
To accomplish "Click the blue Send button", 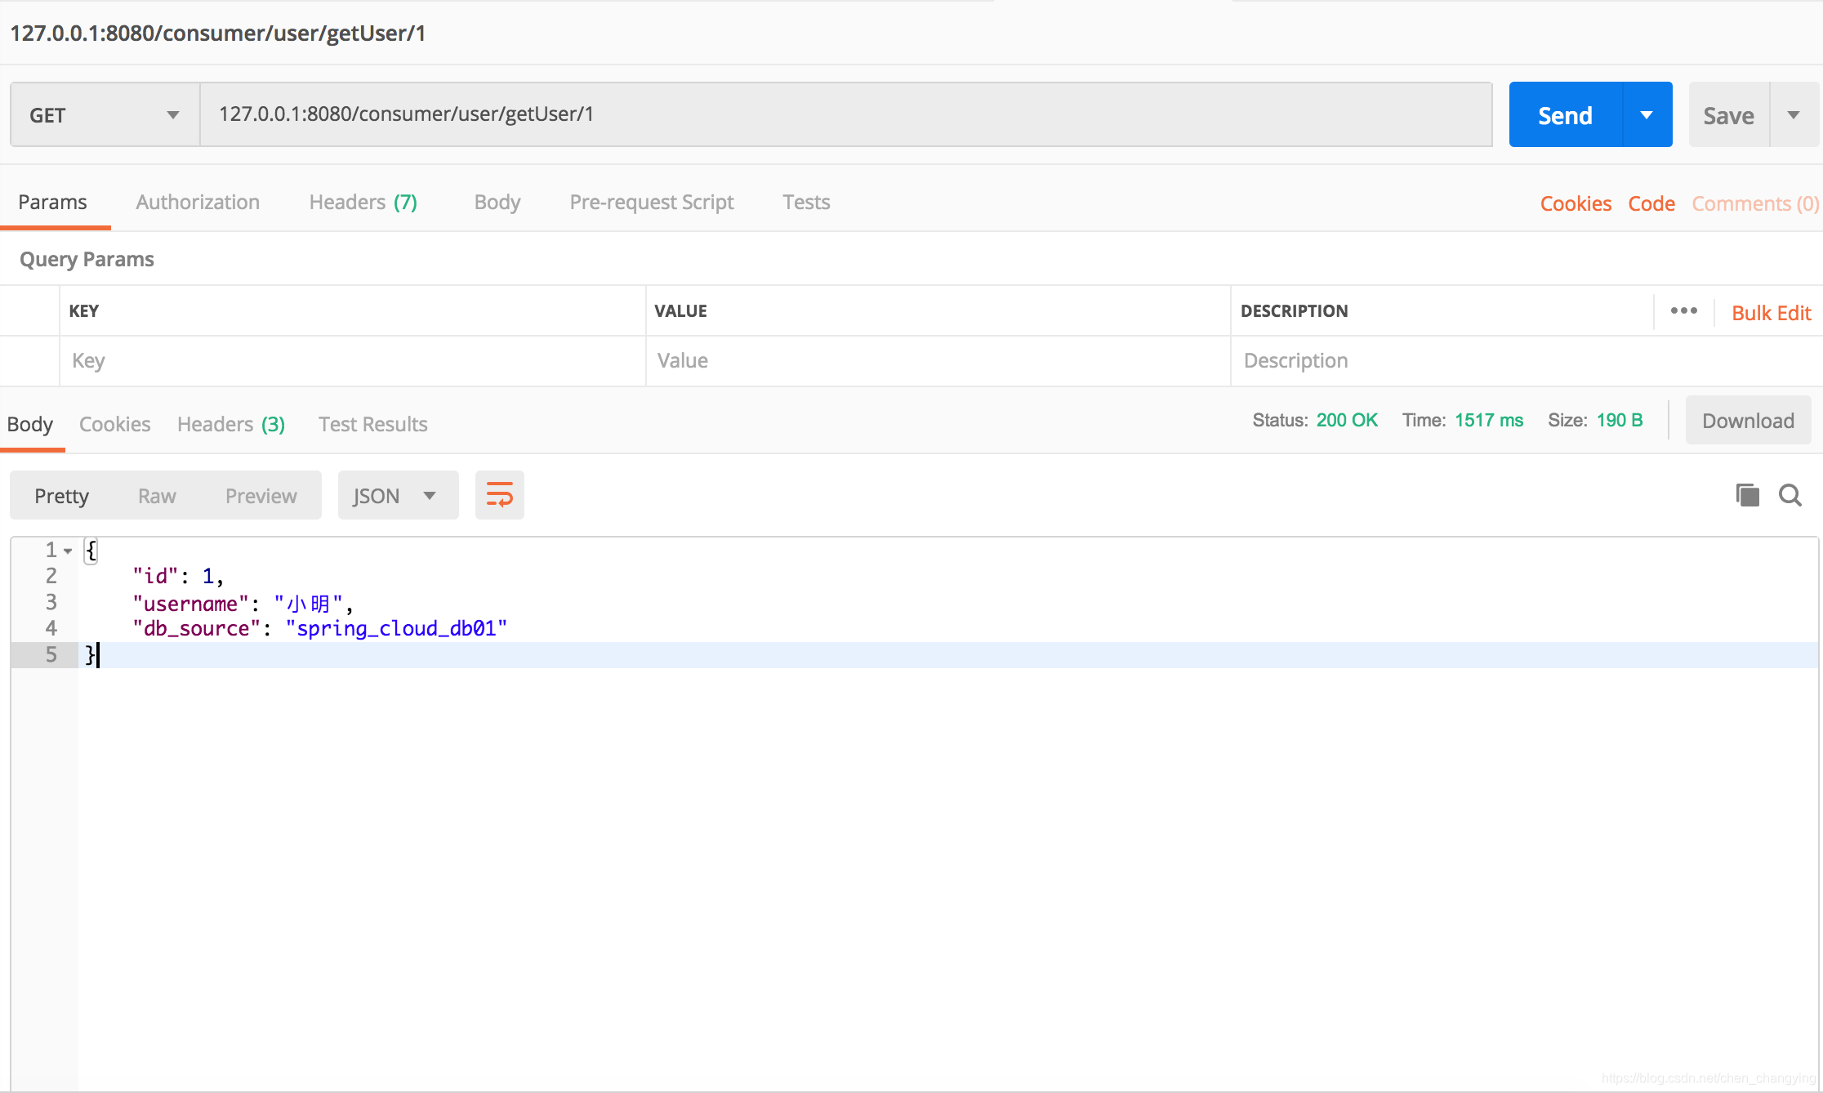I will (1566, 114).
